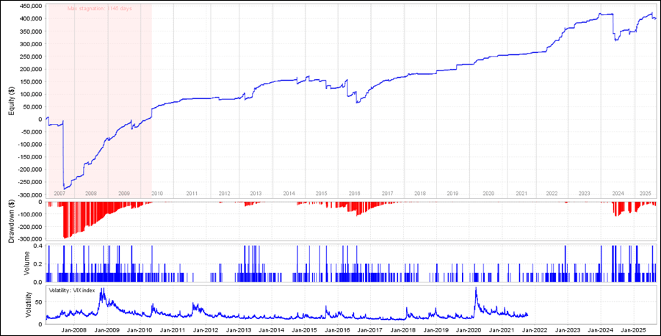Image resolution: width=661 pixels, height=336 pixels.
Task: Click the 2025 year marker in equity chart
Action: pos(645,193)
